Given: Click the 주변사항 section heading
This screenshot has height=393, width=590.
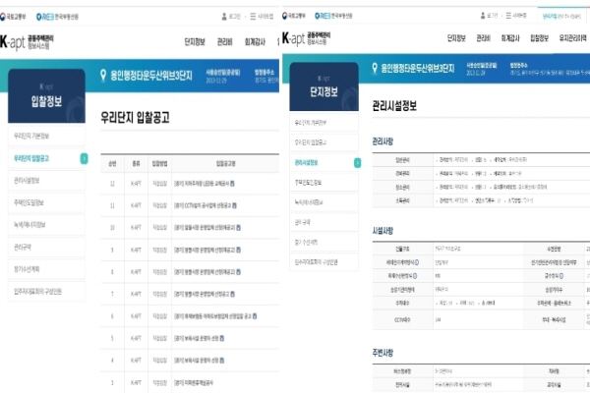Looking at the screenshot, I should click(383, 353).
